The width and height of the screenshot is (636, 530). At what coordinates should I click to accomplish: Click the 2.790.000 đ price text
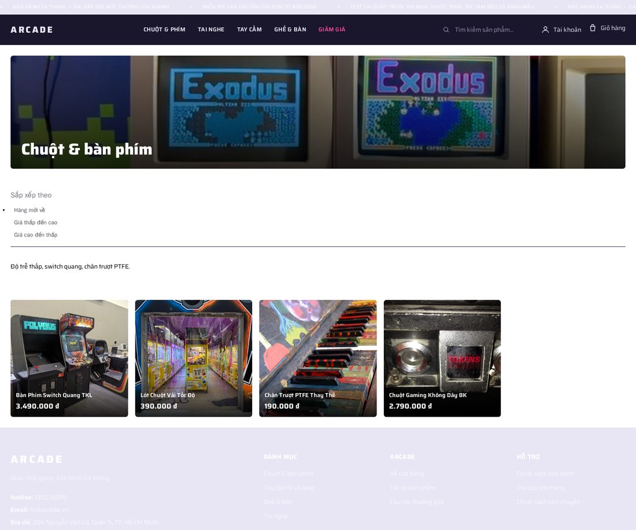click(411, 406)
